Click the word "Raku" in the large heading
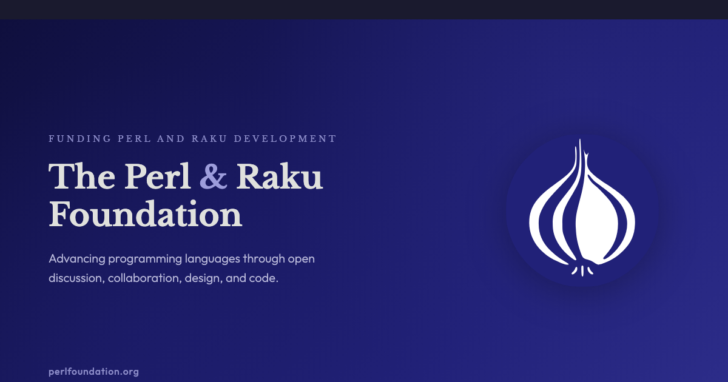Screen dimensions: 728x382 [x=280, y=176]
